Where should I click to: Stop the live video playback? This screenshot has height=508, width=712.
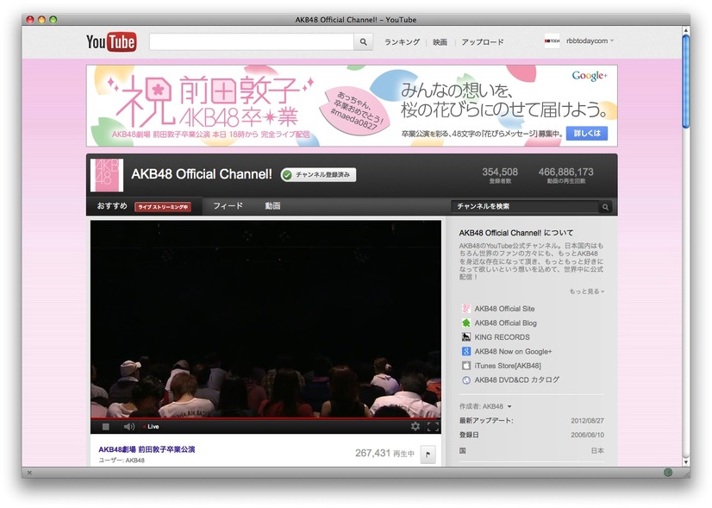[106, 427]
